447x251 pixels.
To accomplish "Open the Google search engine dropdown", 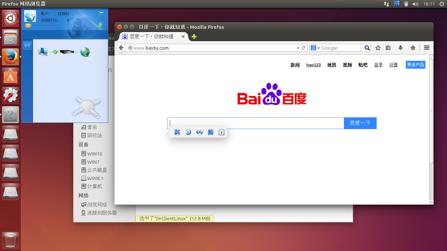I will 315,48.
